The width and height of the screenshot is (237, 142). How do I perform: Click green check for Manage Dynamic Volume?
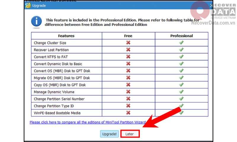click(181, 92)
